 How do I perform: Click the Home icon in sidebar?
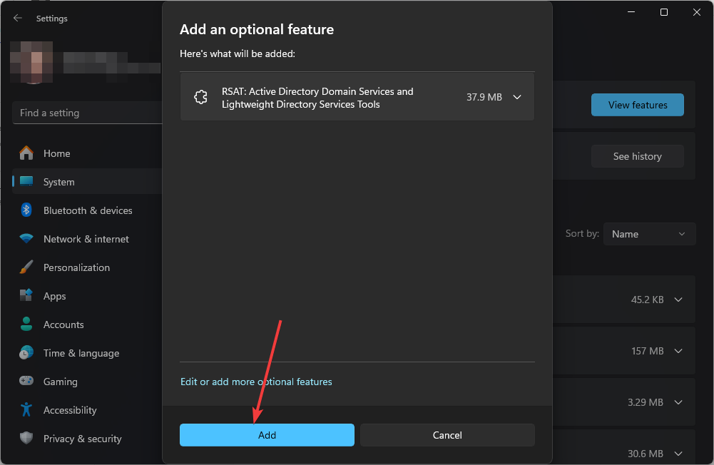pyautogui.click(x=26, y=153)
